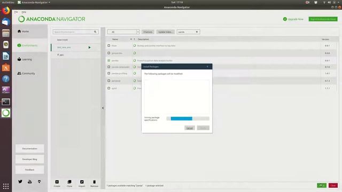Click the status circle in the first package row

click(x=135, y=46)
